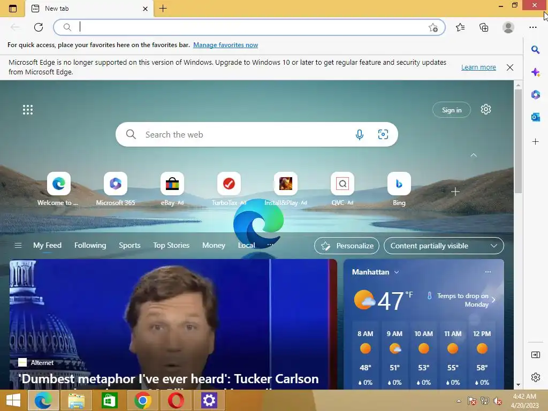Add a new quick link shortcut
548x411 pixels.
coord(455,192)
